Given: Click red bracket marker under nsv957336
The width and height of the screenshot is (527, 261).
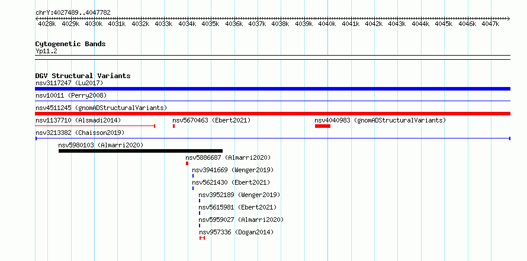Looking at the screenshot, I should [x=202, y=238].
